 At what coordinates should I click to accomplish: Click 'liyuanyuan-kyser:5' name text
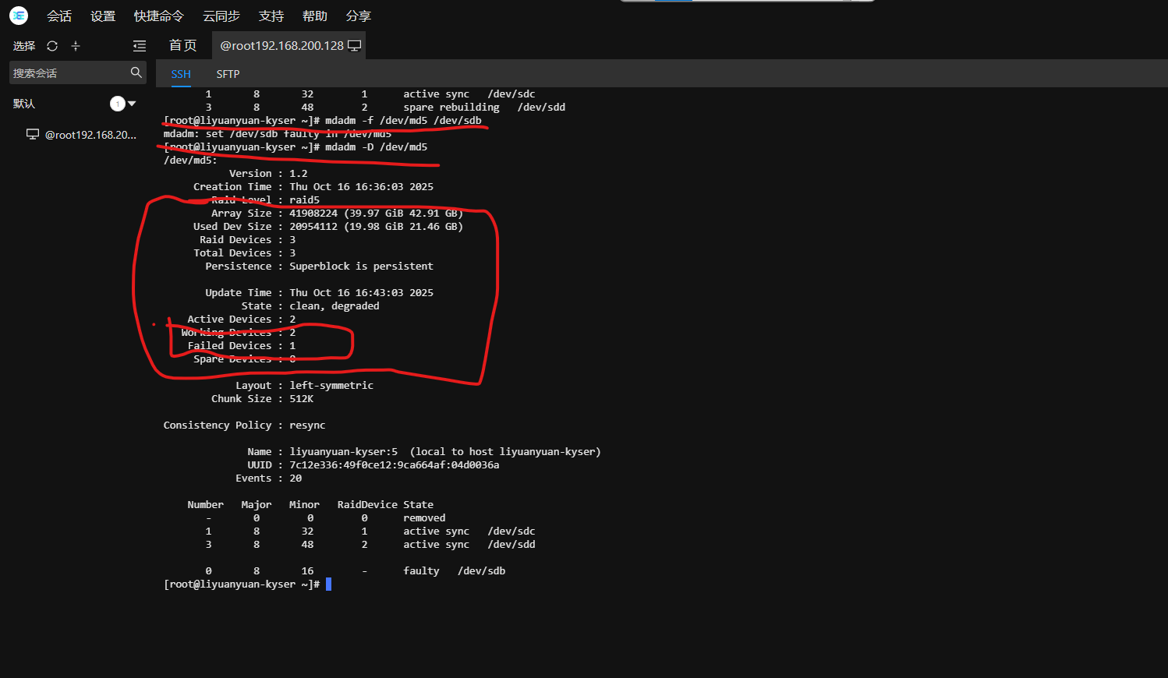343,451
